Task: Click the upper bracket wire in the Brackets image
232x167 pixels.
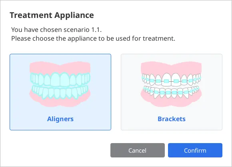Action: [x=171, y=81]
